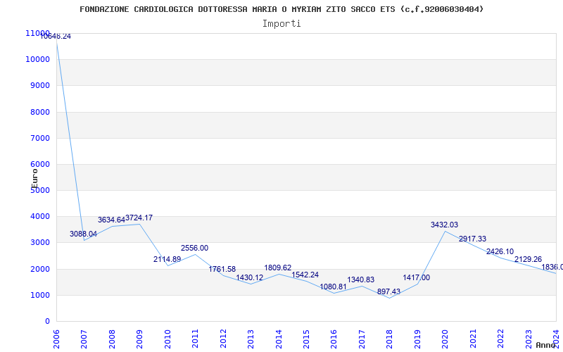Screen dimensions: 563x352
Task: Select the 2018 x-axis year
Action: [x=389, y=338]
